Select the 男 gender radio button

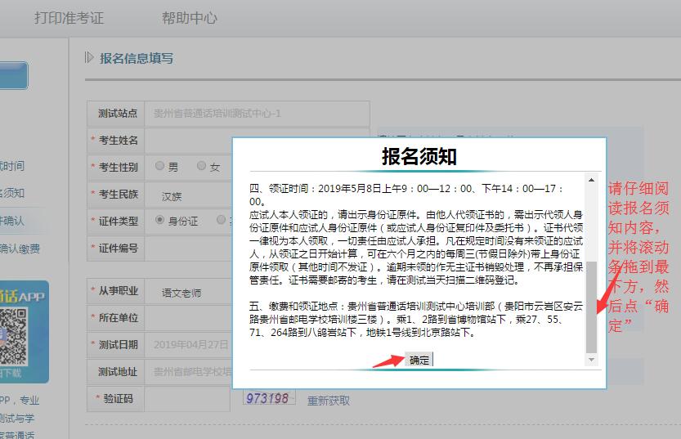click(160, 166)
